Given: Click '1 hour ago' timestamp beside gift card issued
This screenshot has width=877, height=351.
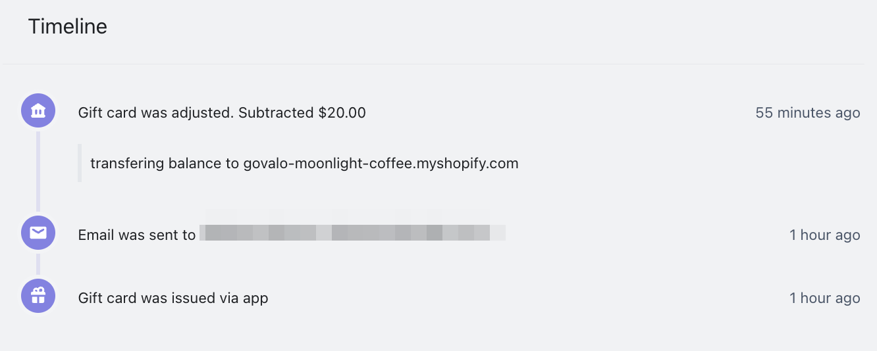Looking at the screenshot, I should tap(824, 298).
